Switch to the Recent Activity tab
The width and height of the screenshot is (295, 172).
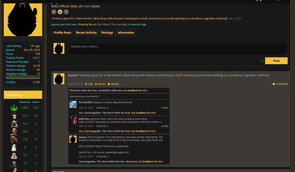click(86, 33)
